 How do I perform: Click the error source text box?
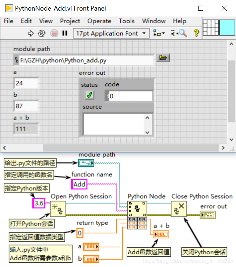[113, 124]
